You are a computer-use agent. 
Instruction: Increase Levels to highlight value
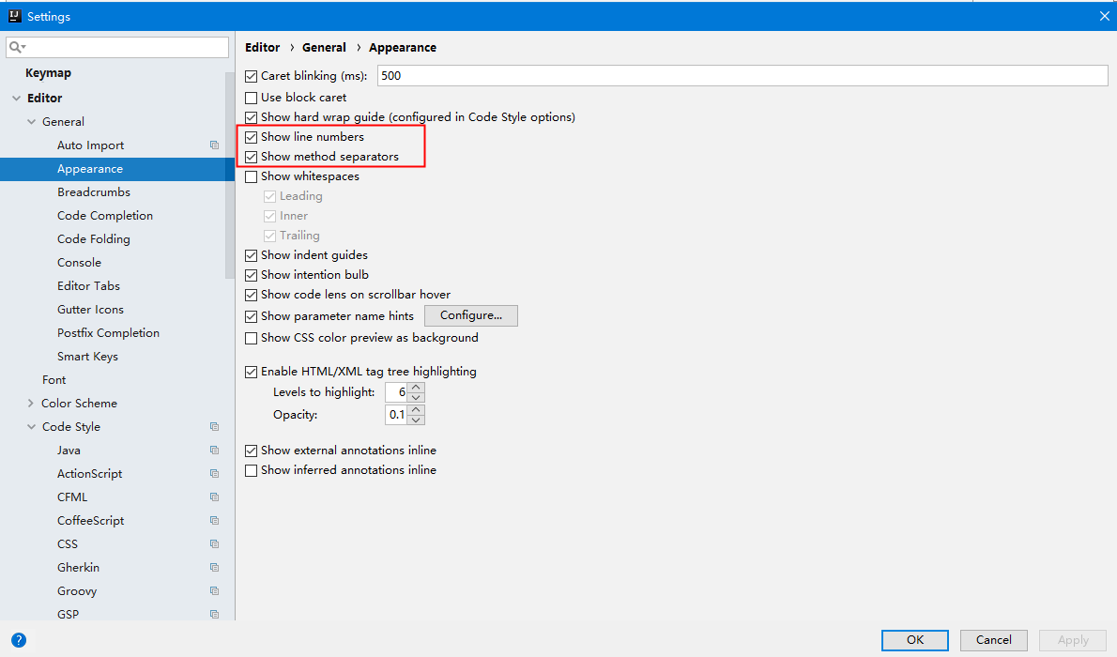[417, 387]
